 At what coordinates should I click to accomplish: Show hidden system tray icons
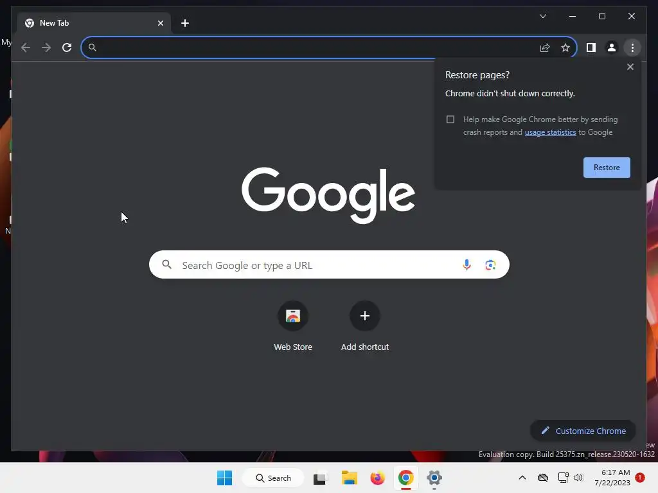[522, 478]
